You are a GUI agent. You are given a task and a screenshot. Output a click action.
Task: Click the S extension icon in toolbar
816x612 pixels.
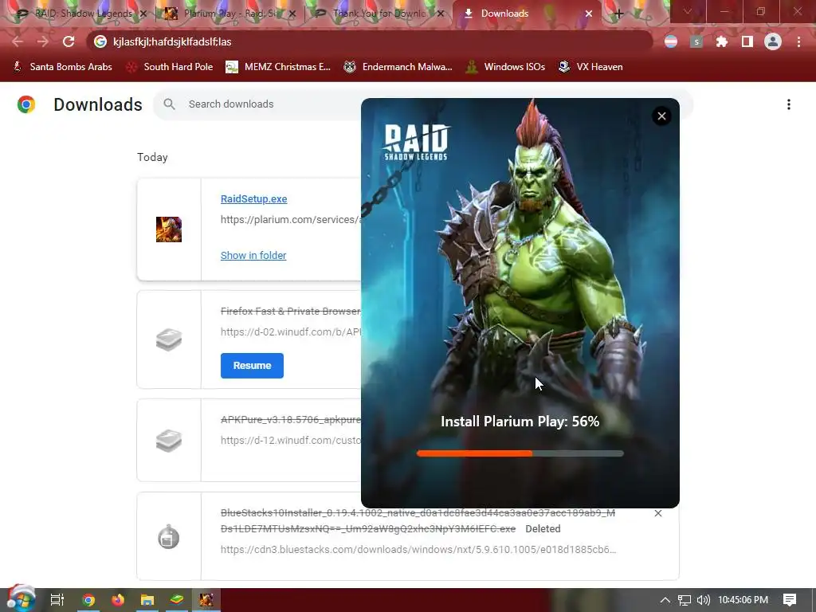[x=696, y=41]
